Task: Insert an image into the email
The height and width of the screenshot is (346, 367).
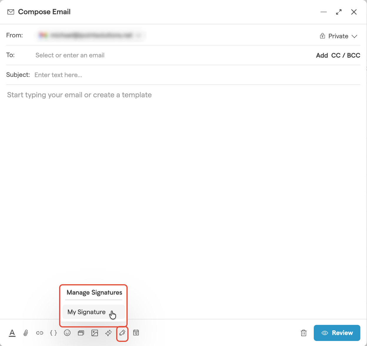Action: 95,333
